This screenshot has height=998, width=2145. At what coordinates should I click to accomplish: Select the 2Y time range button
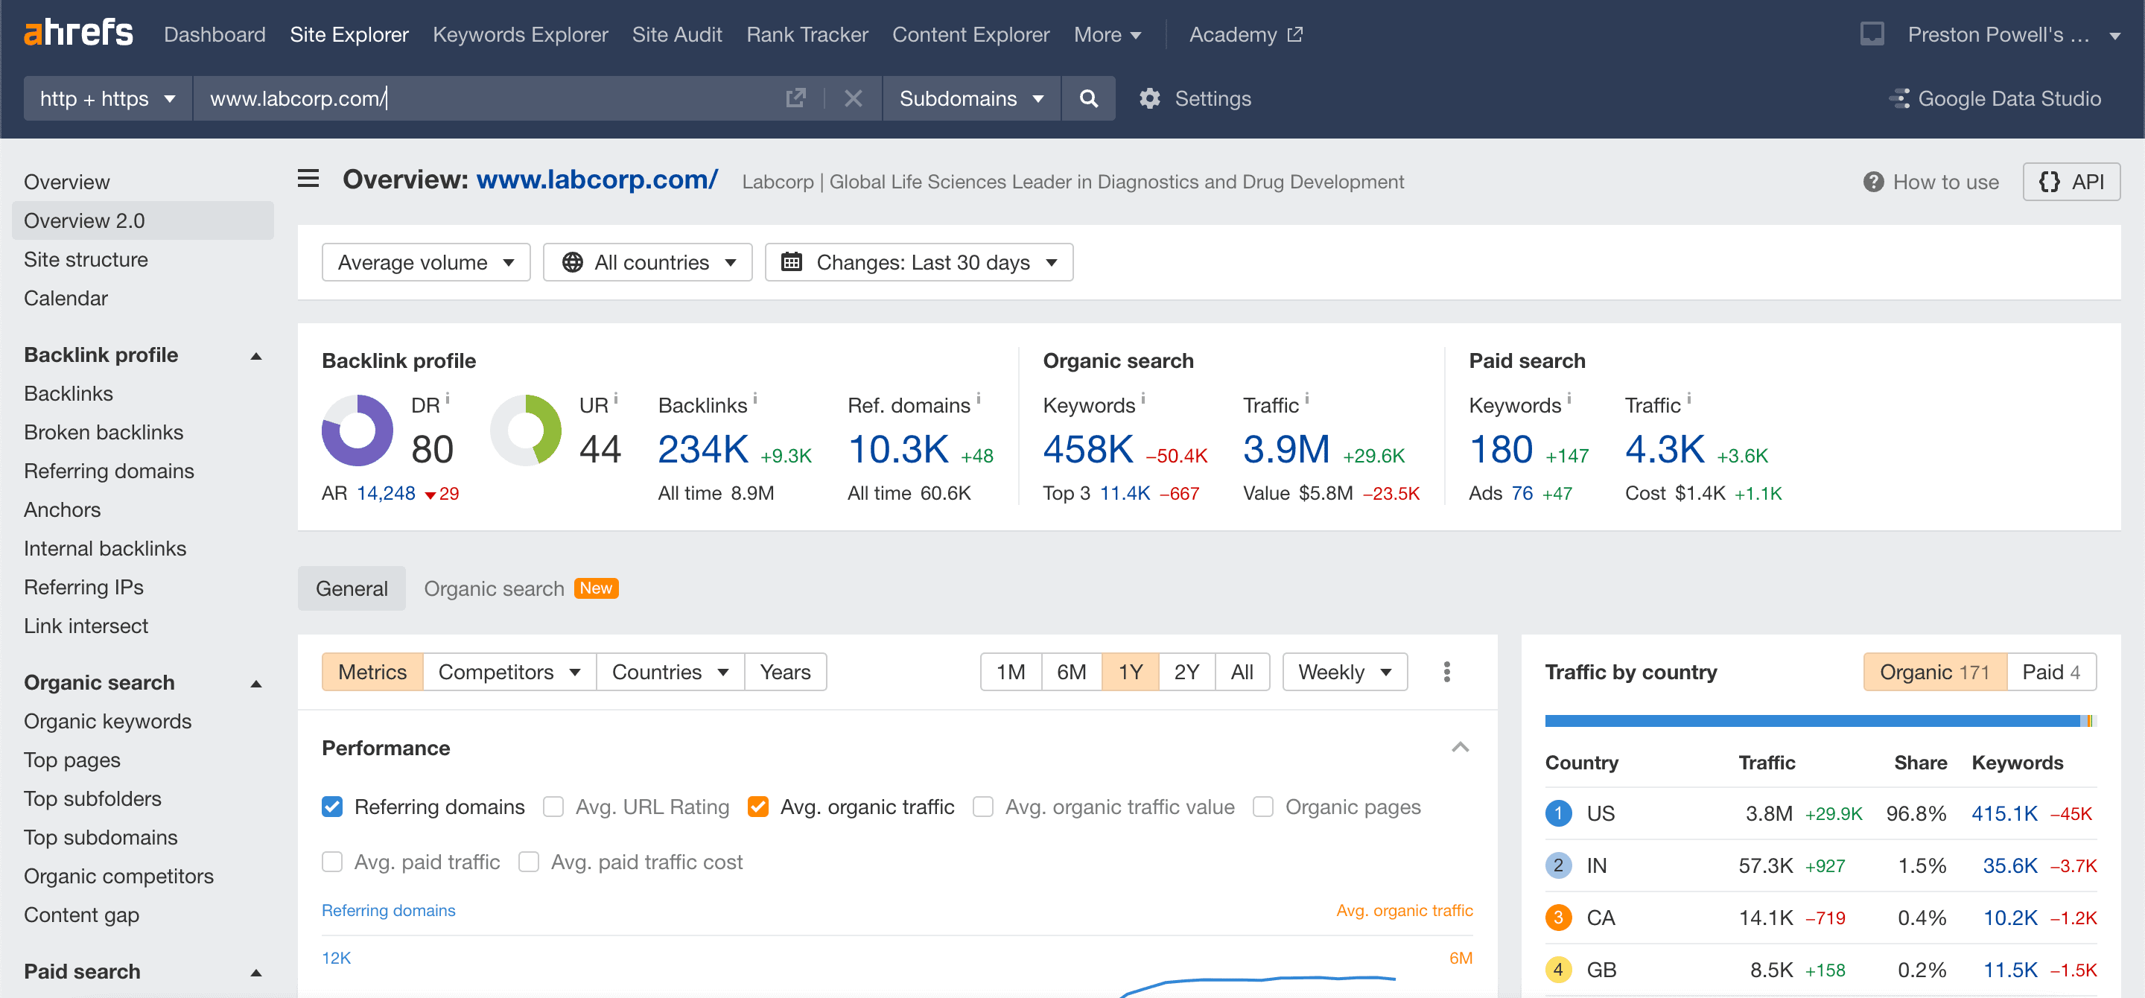[1186, 672]
